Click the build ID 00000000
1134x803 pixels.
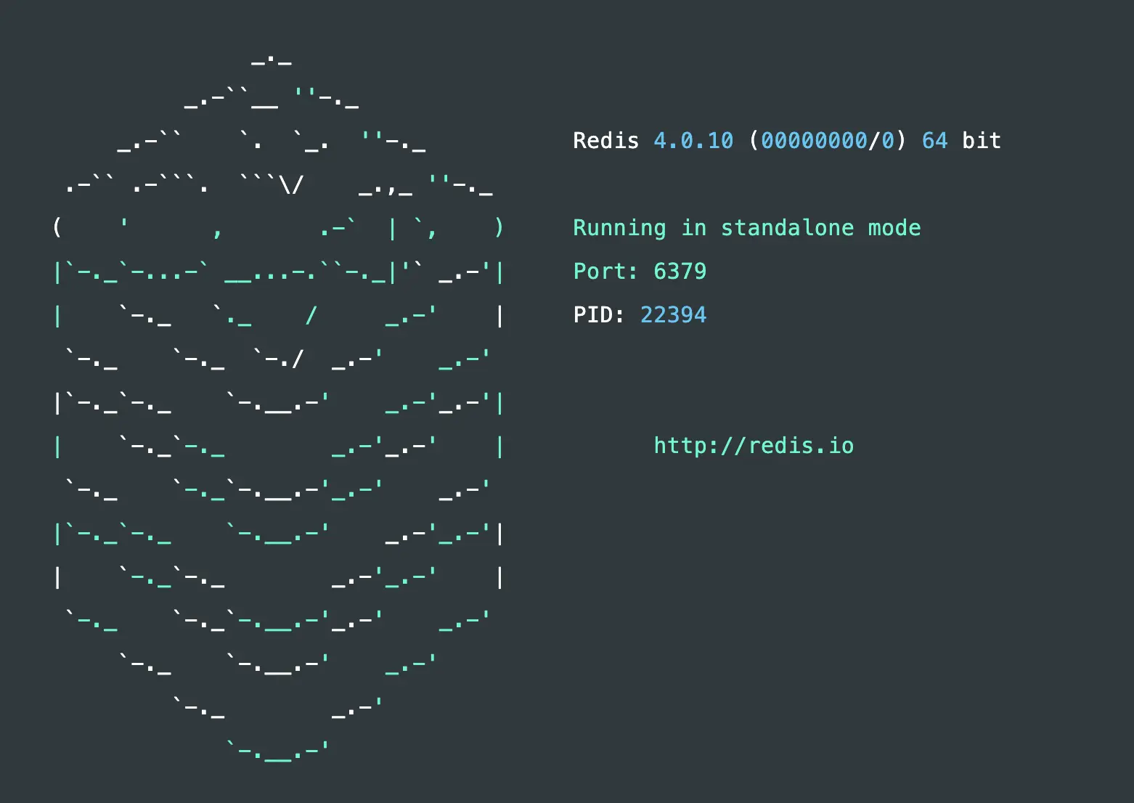tap(814, 141)
